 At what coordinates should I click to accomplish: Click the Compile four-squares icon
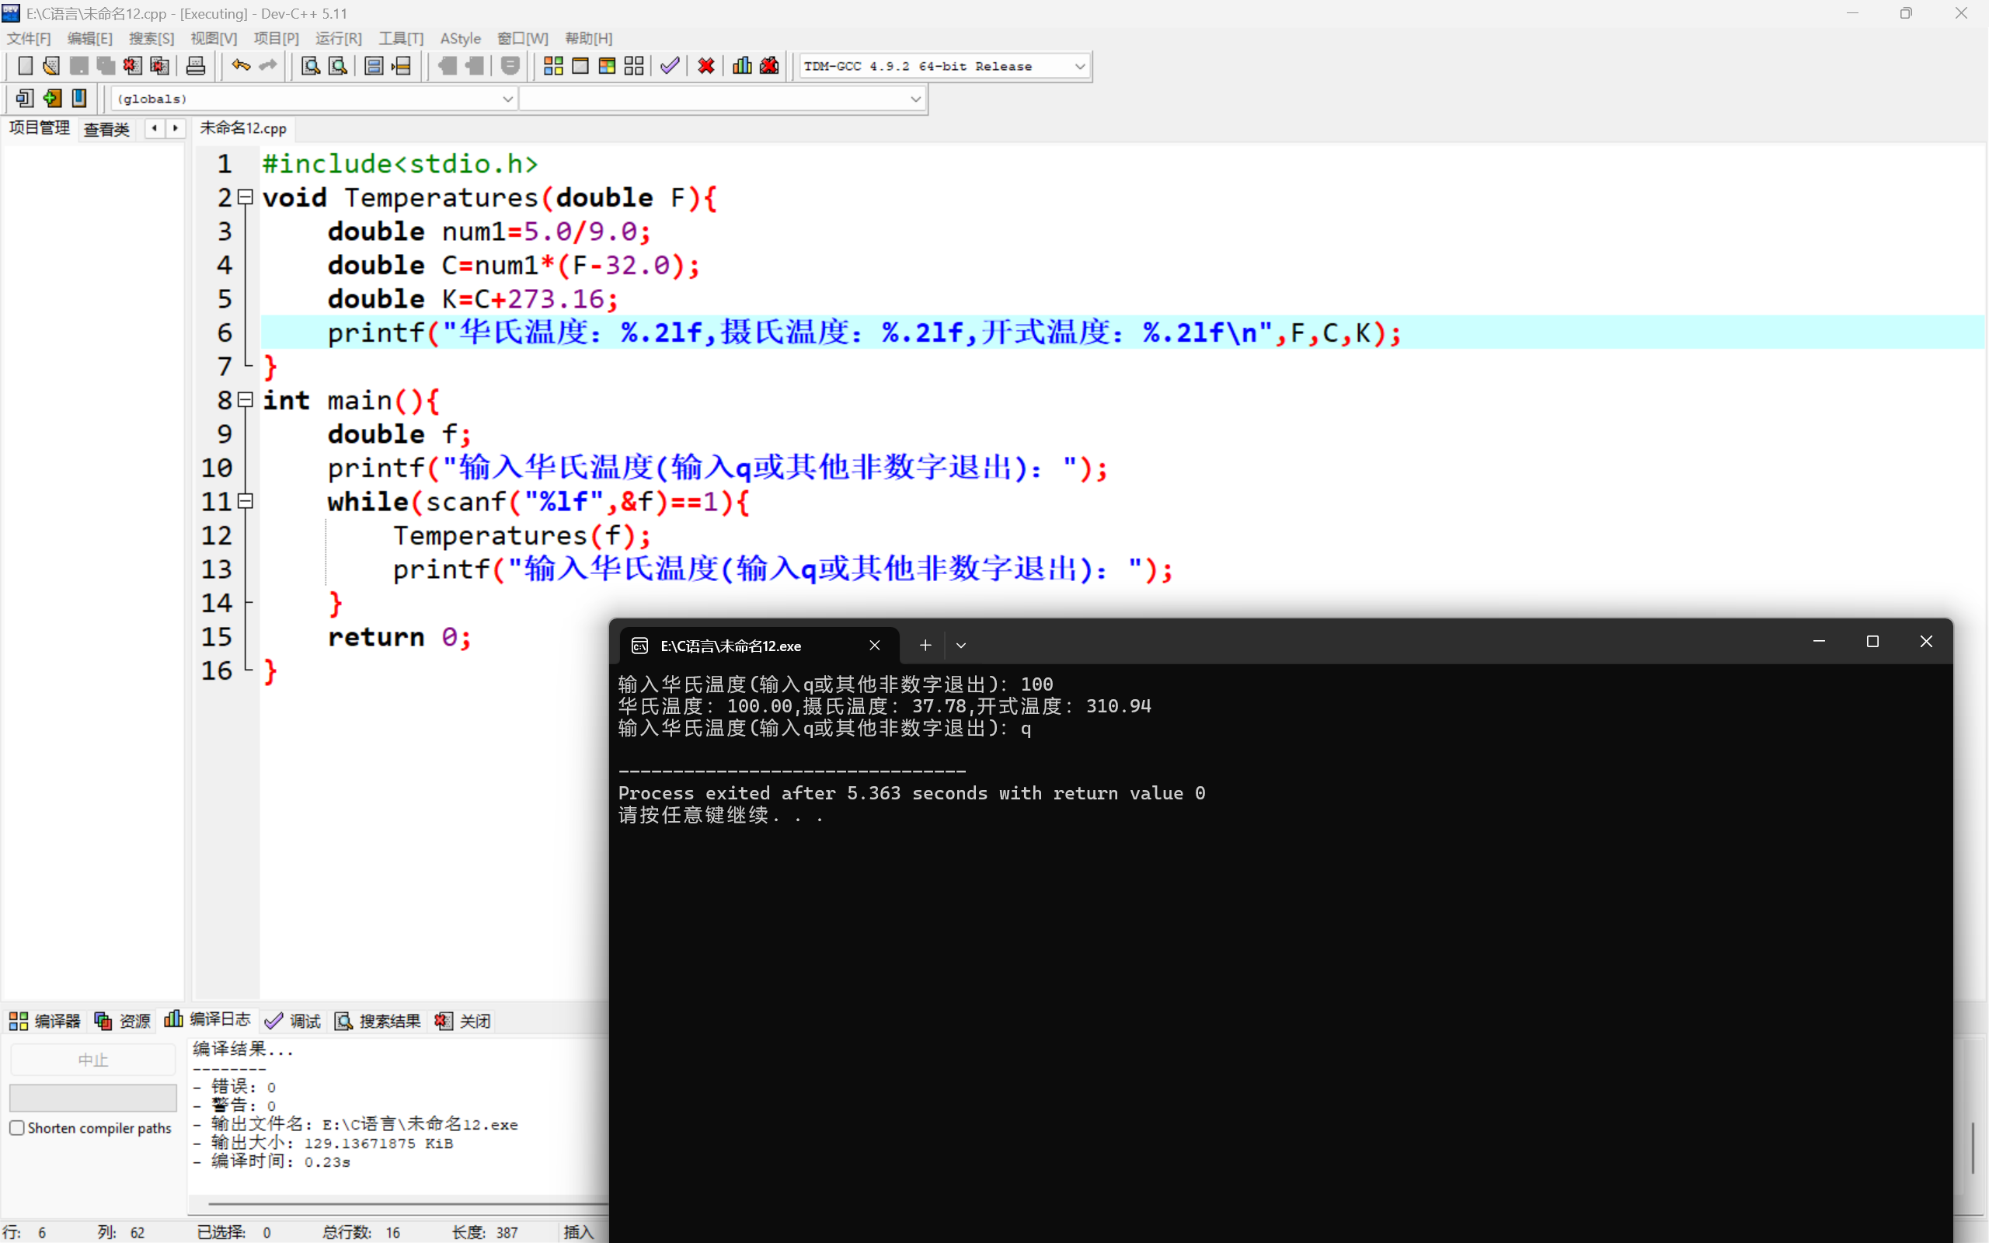(553, 66)
